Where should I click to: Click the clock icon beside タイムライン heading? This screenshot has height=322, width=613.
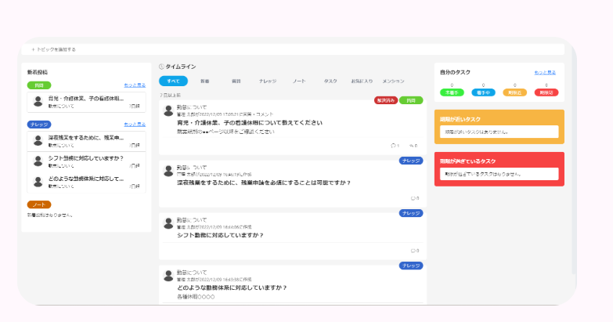click(161, 67)
